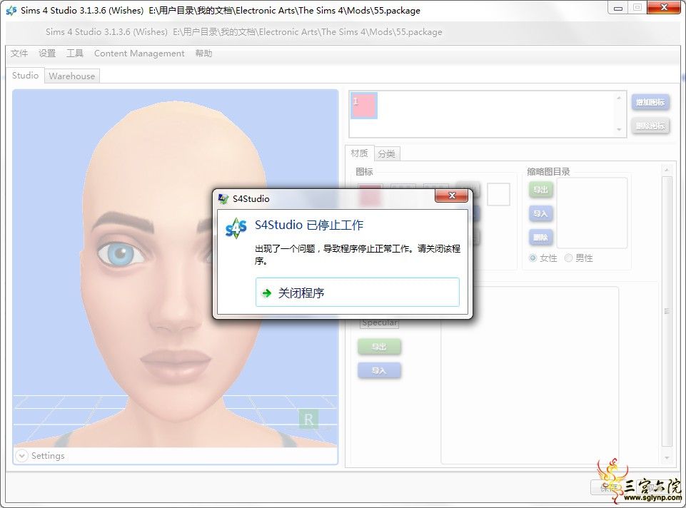Click the 图标 group label

364,171
